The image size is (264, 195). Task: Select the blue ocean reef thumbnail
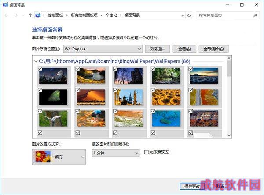166,118
